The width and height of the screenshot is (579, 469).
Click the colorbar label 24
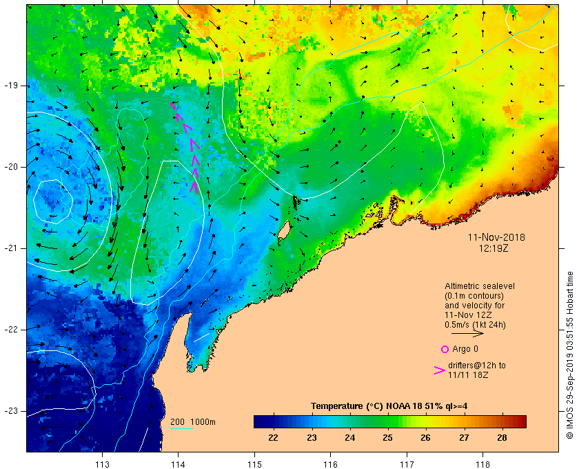349,438
